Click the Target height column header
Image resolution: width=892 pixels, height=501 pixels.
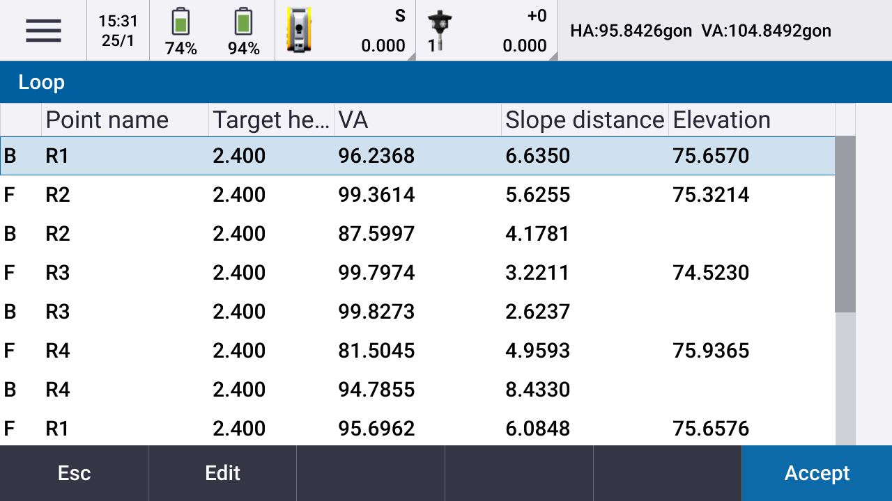tap(271, 120)
